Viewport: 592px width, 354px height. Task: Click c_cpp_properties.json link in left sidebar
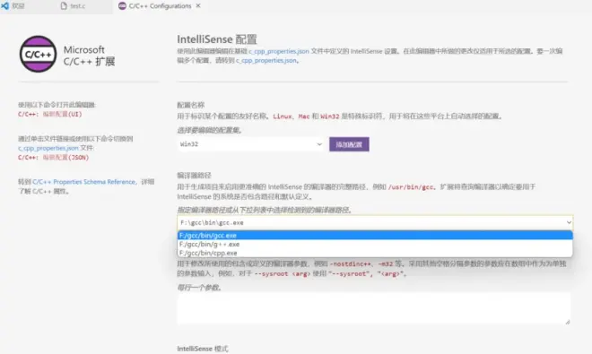pyautogui.click(x=48, y=148)
